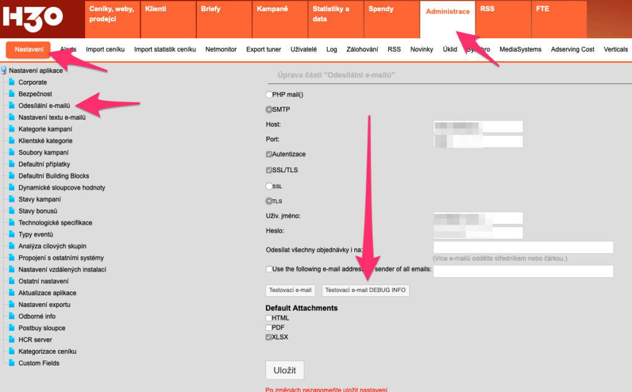
Task: Open Nastavení exportu tree item
Action: coord(44,305)
